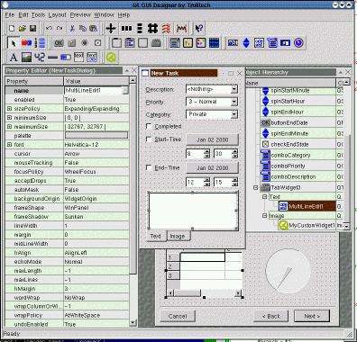The height and width of the screenshot is (342, 357).
Task: Click the Cut scissors icon
Action: [72, 29]
